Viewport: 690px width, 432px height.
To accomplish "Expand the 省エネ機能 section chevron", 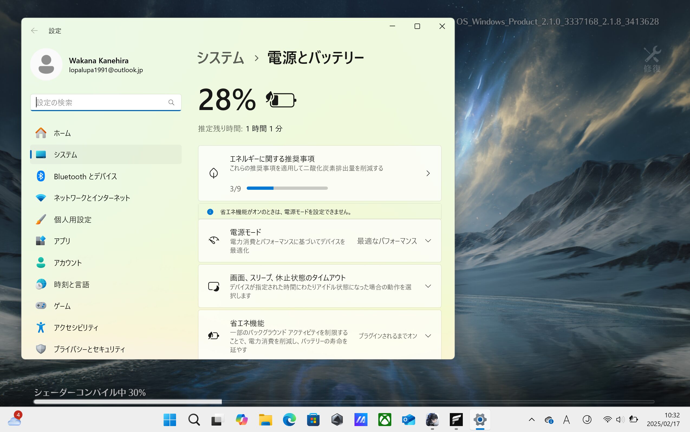I will click(428, 336).
